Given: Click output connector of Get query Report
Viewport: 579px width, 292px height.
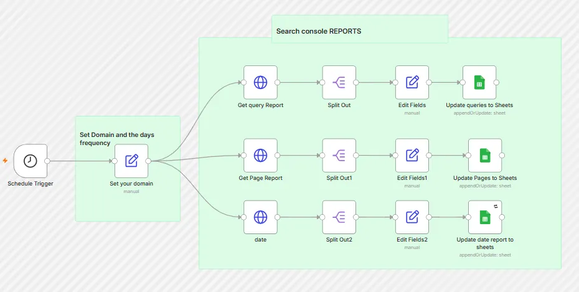Looking at the screenshot, I should pyautogui.click(x=277, y=82).
